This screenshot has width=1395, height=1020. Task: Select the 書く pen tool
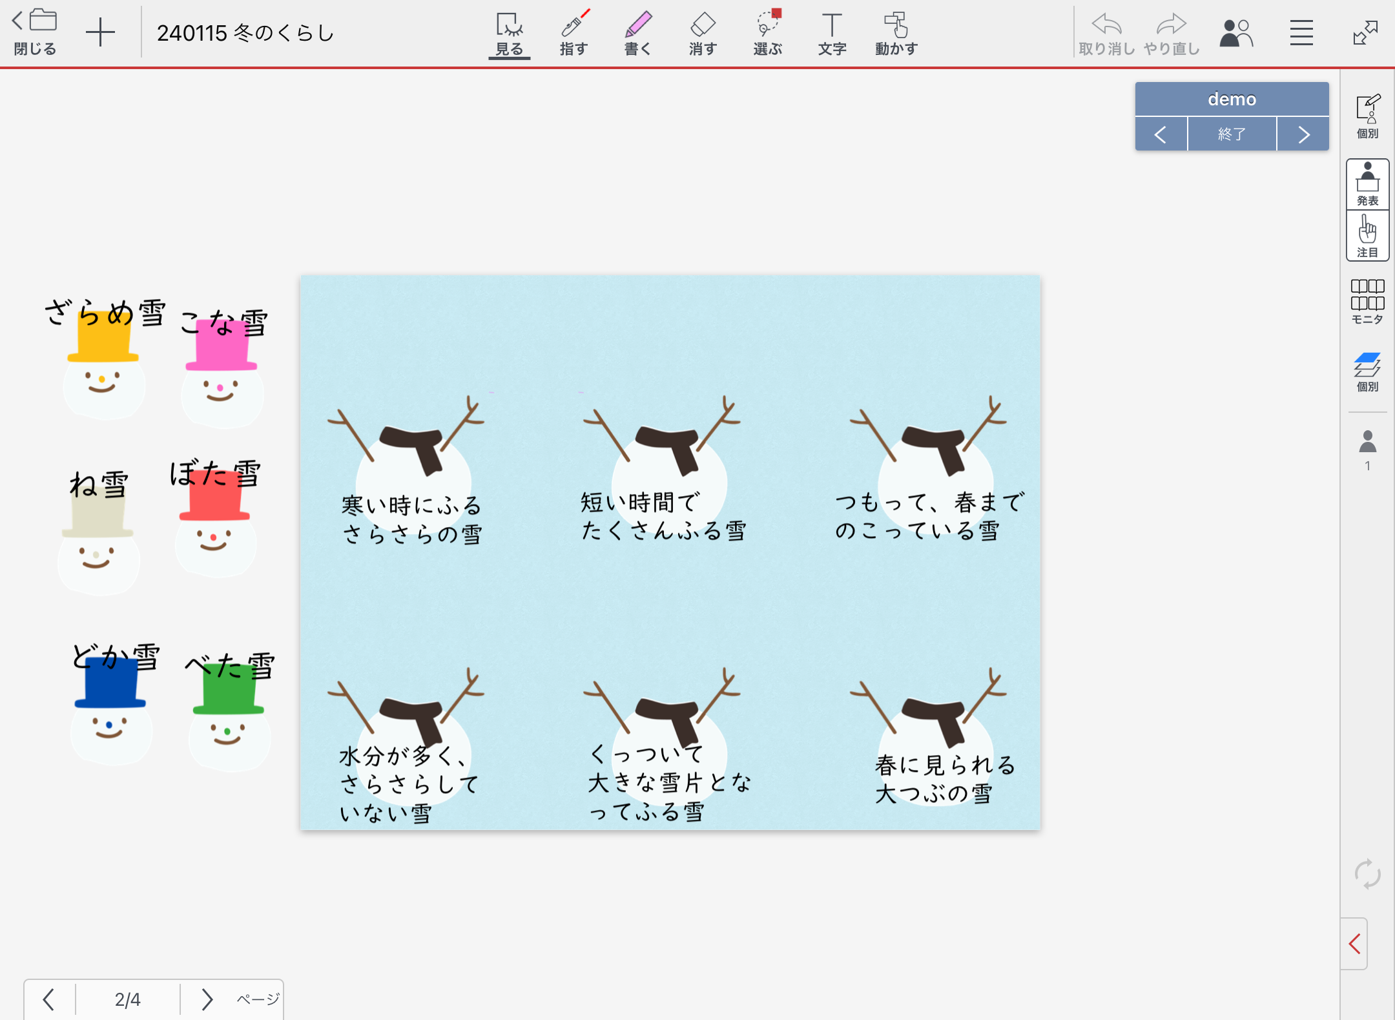click(x=638, y=34)
